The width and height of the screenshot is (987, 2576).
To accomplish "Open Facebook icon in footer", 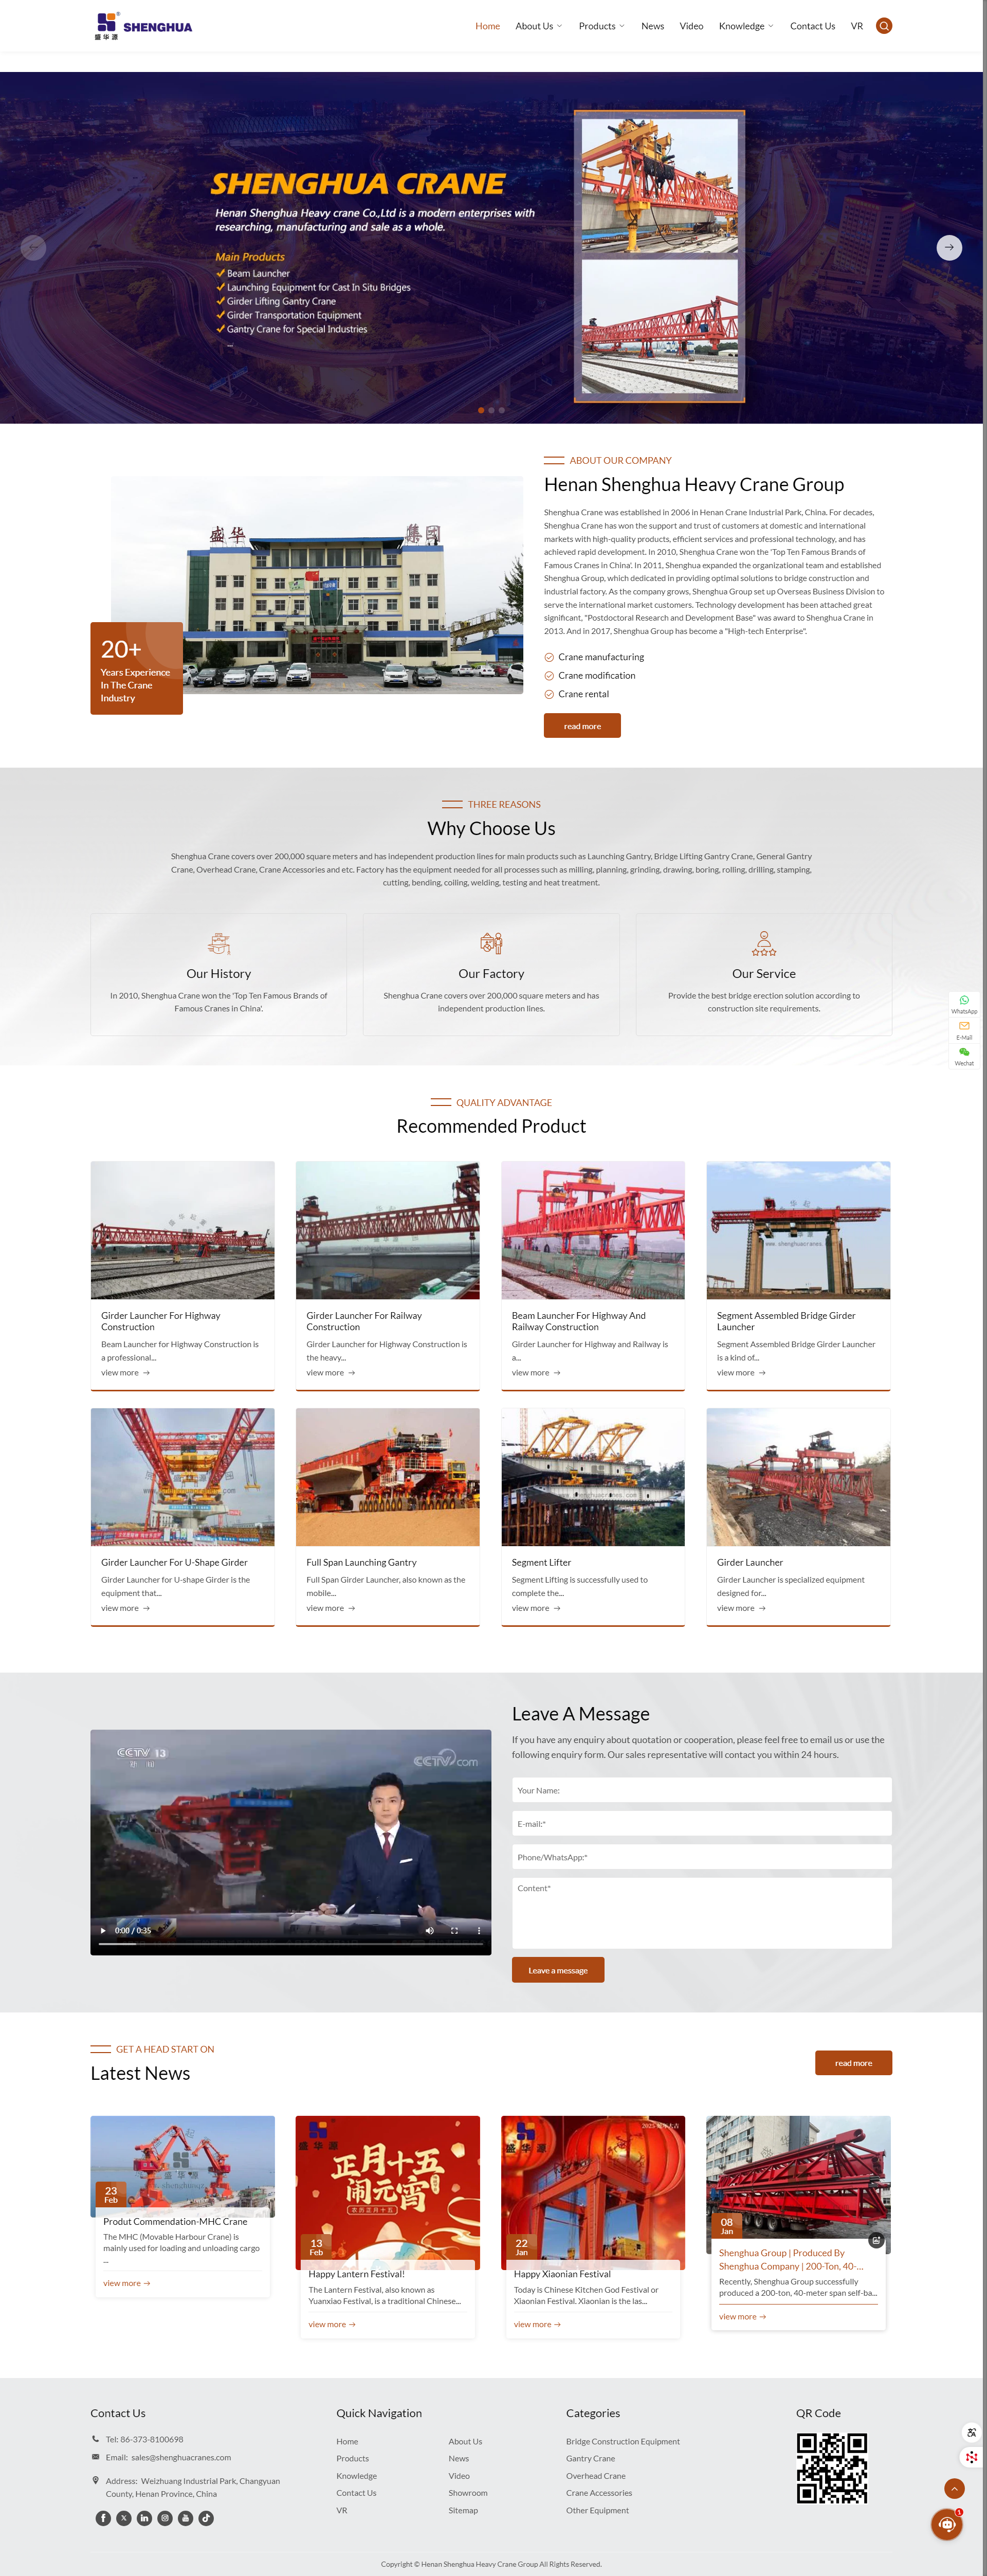I will tap(103, 2518).
